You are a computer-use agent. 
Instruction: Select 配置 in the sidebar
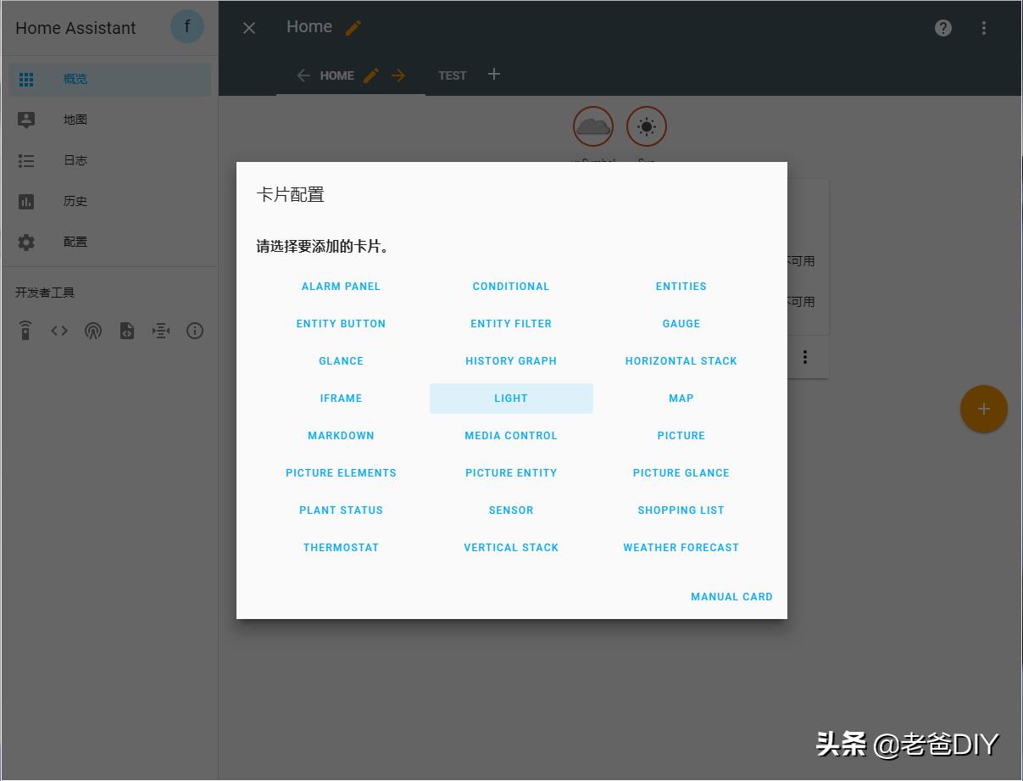[x=75, y=242]
